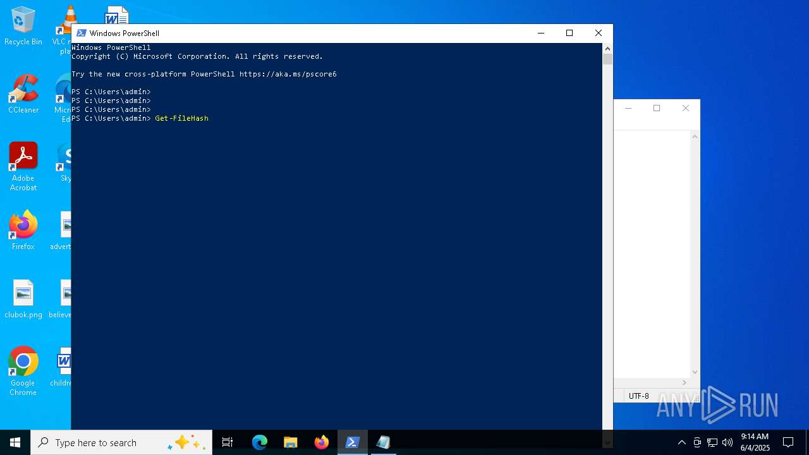The width and height of the screenshot is (809, 455).
Task: Click UTF-8 encoding in Notepad status bar
Action: coord(638,396)
